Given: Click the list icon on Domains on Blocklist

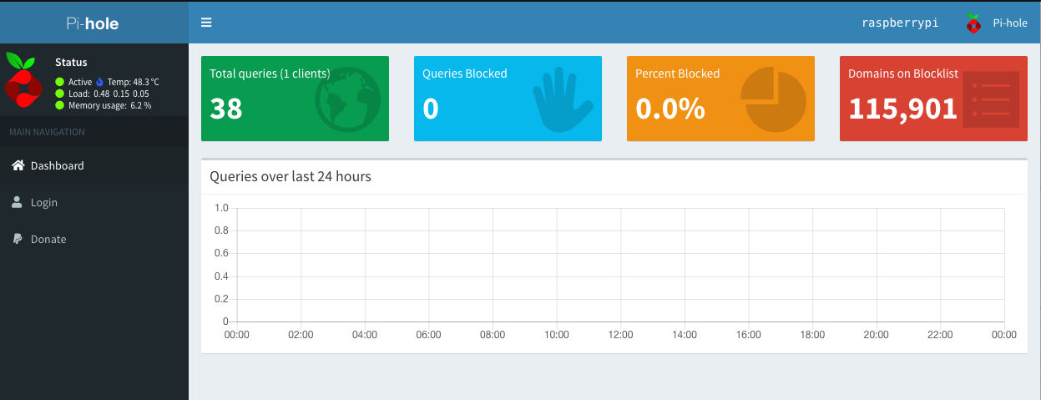Looking at the screenshot, I should pos(990,99).
